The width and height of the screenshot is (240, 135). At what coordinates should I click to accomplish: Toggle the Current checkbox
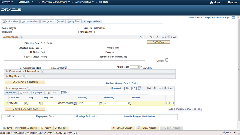coord(166,60)
